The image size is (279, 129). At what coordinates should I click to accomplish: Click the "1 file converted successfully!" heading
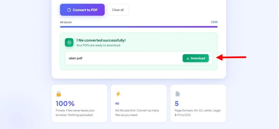pyautogui.click(x=101, y=40)
